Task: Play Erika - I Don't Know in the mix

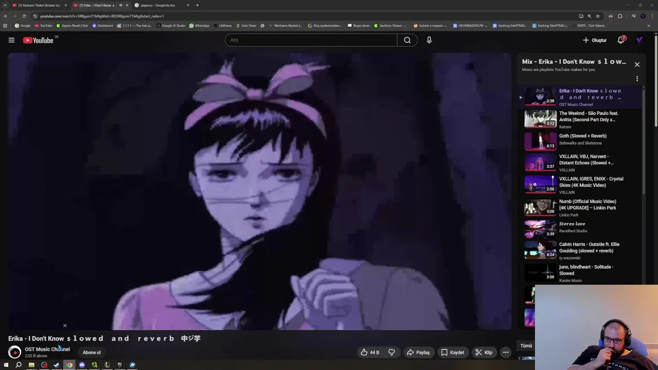Action: (x=581, y=97)
